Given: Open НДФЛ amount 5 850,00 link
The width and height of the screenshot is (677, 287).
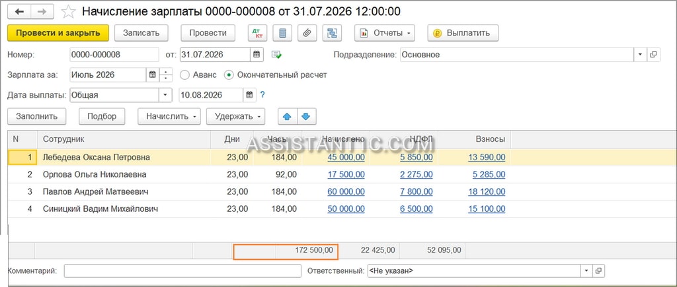Looking at the screenshot, I should [x=417, y=157].
